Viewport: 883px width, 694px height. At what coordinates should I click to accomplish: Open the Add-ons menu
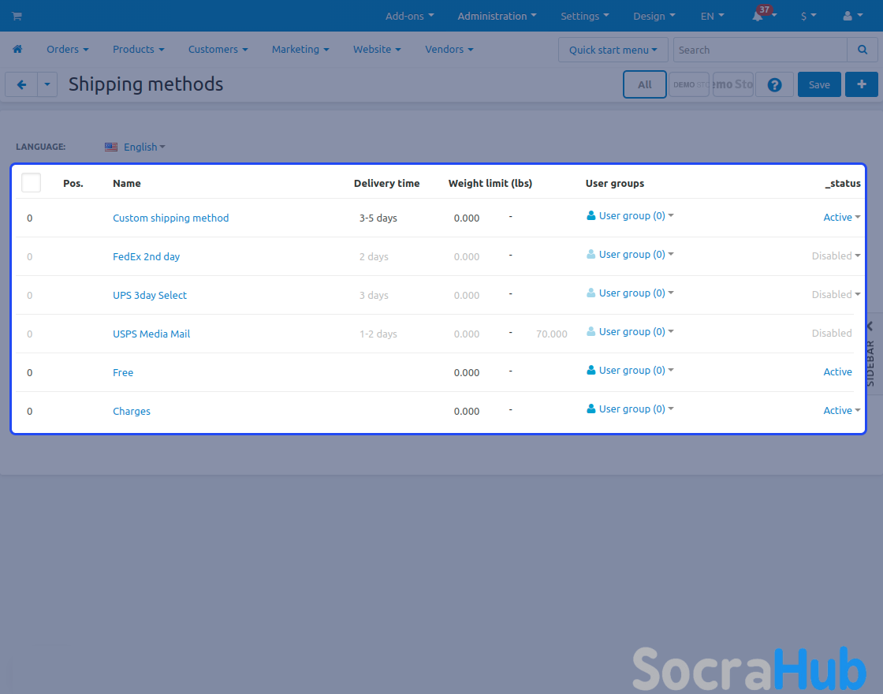tap(409, 16)
